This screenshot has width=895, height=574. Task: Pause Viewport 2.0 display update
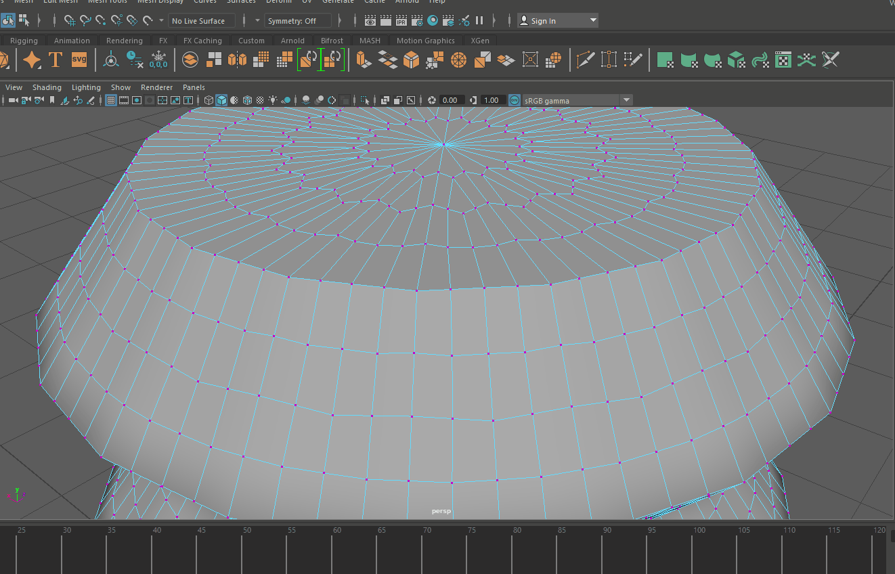[479, 21]
